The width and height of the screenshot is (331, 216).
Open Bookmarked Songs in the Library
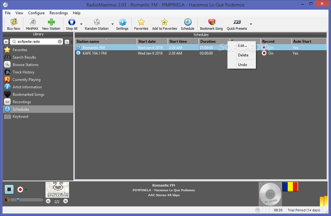(x=38, y=94)
